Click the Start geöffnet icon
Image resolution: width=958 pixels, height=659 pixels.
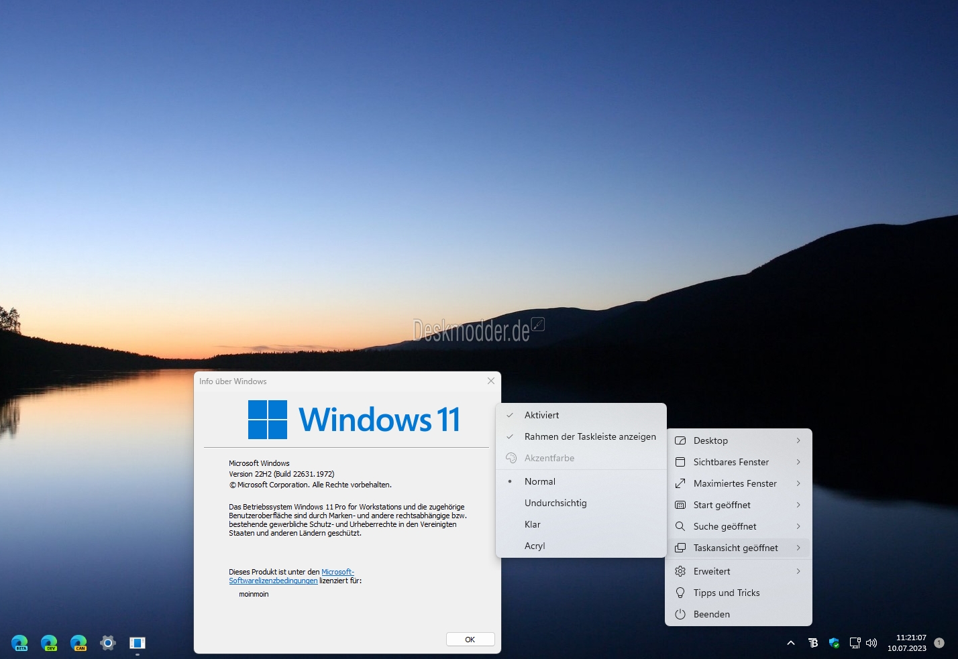pyautogui.click(x=680, y=505)
